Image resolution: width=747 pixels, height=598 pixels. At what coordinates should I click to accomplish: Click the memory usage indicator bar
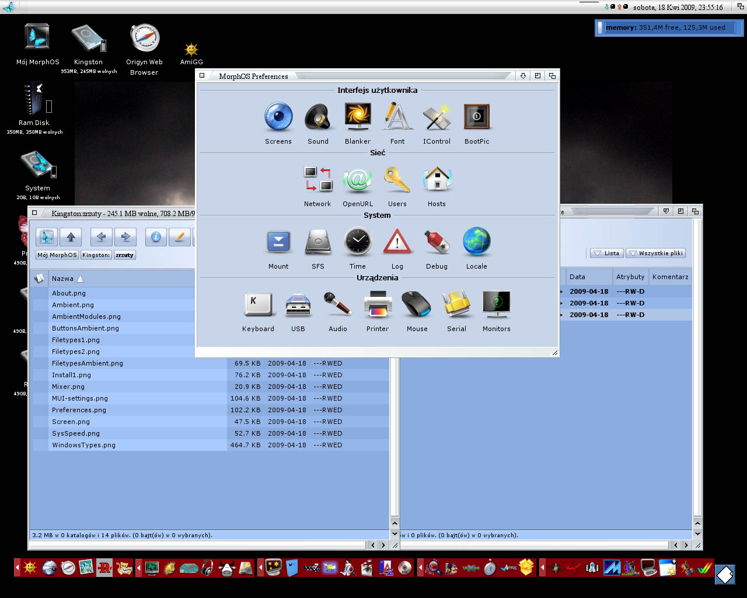point(669,27)
